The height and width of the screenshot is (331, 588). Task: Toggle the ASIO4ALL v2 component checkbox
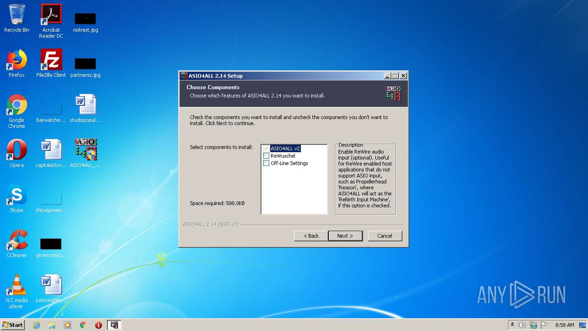point(266,148)
